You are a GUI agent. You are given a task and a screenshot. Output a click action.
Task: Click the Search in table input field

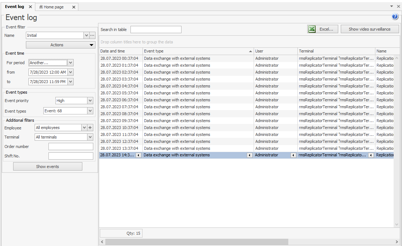pos(156,30)
